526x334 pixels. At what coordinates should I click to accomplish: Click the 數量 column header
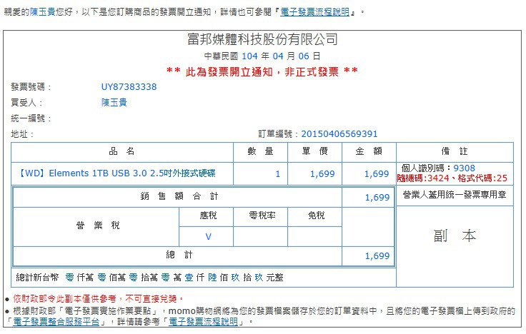pos(261,152)
